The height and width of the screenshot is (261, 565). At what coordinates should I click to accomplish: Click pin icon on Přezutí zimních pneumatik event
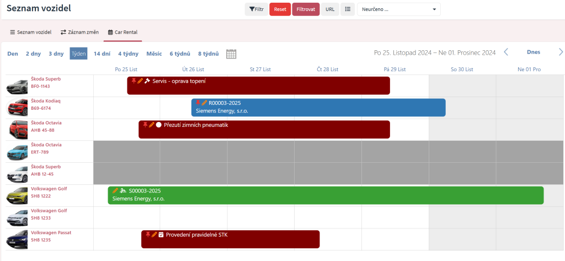pyautogui.click(x=145, y=125)
